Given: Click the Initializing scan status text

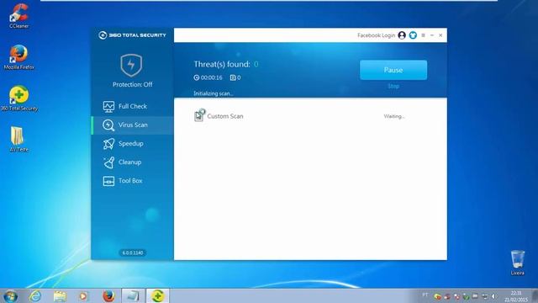Looking at the screenshot, I should [213, 93].
